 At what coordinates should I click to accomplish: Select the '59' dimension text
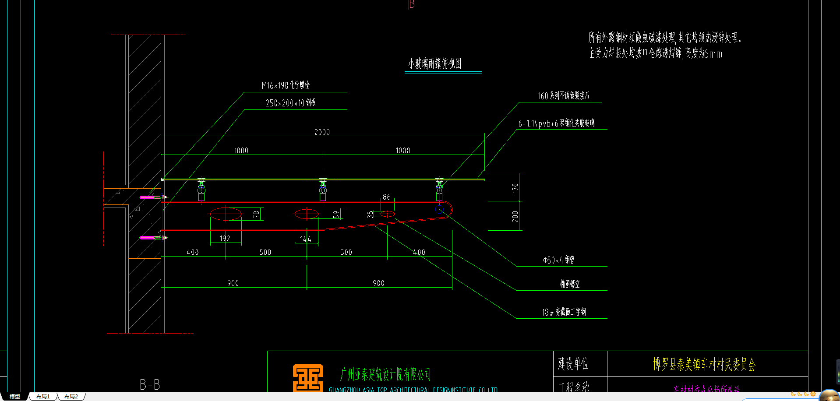[336, 215]
